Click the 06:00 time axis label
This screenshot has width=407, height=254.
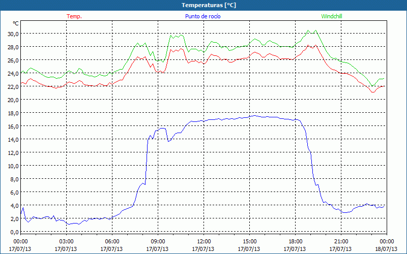point(112,242)
